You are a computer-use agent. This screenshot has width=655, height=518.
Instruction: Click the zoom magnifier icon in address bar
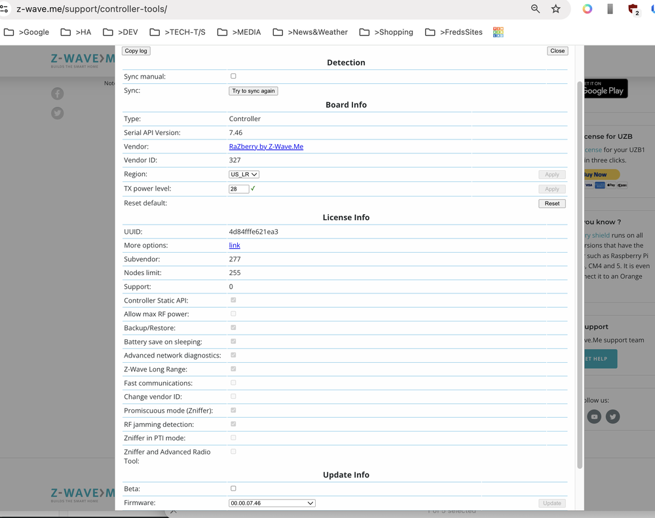pyautogui.click(x=535, y=9)
